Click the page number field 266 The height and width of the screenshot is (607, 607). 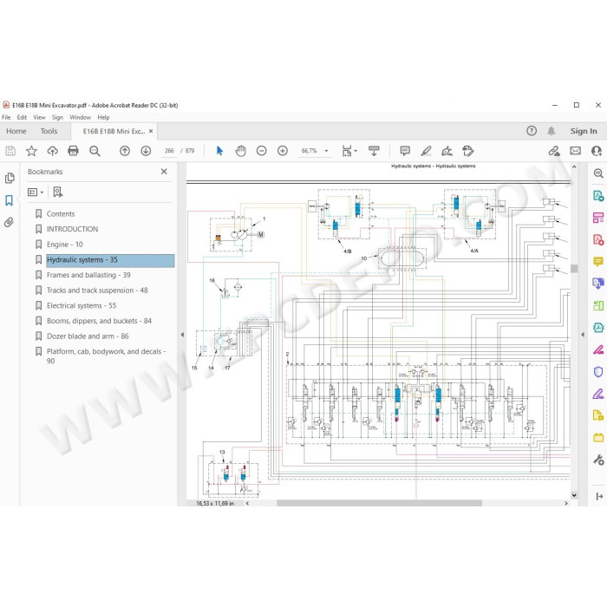click(169, 151)
